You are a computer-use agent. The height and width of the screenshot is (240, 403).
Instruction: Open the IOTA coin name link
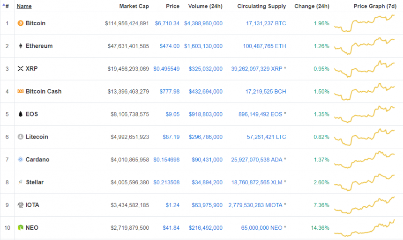(x=32, y=205)
